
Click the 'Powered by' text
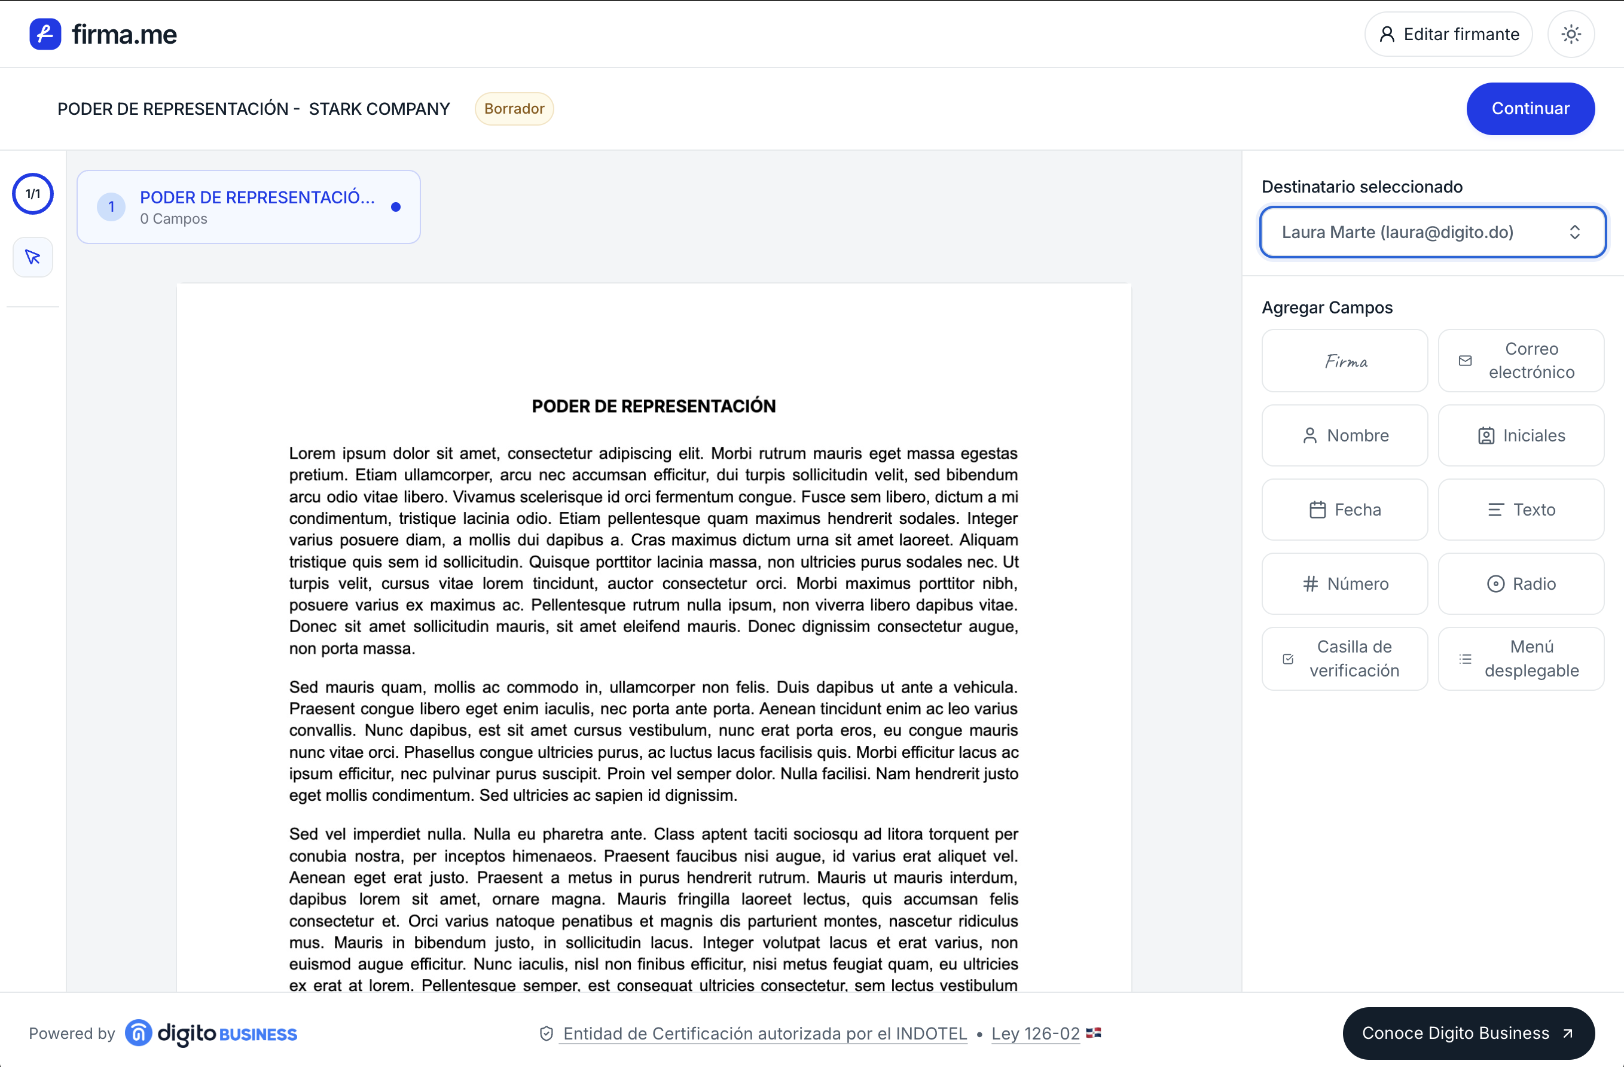point(72,1034)
